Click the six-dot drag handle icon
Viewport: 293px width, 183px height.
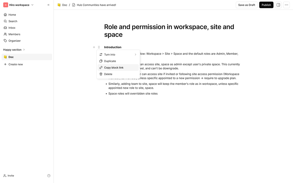[x=99, y=47]
